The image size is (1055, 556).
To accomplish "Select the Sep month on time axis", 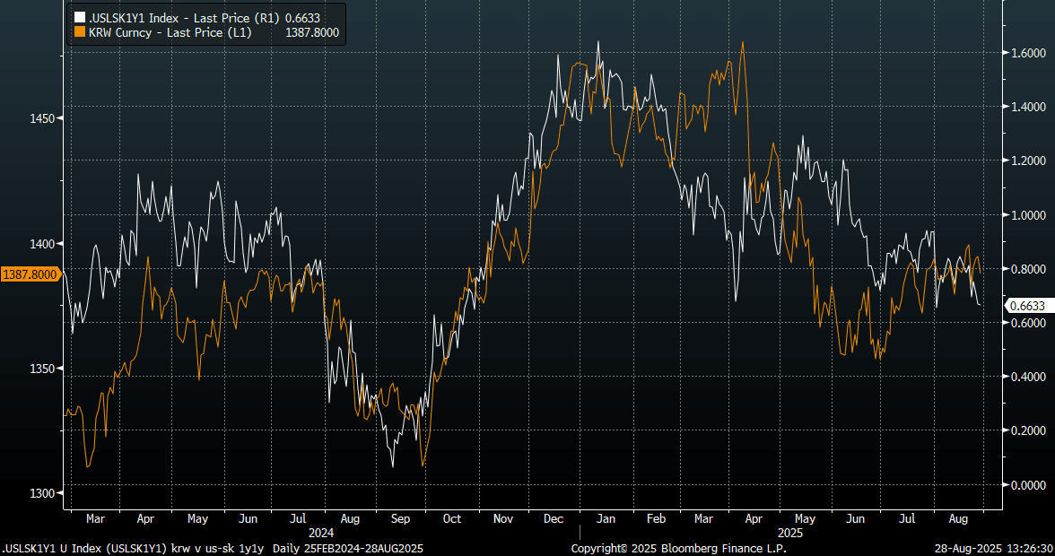I will 400,519.
